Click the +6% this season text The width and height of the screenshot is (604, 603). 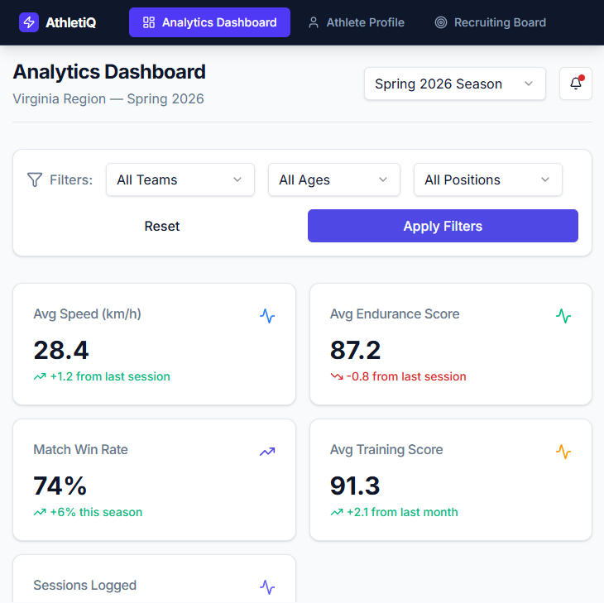tap(96, 512)
